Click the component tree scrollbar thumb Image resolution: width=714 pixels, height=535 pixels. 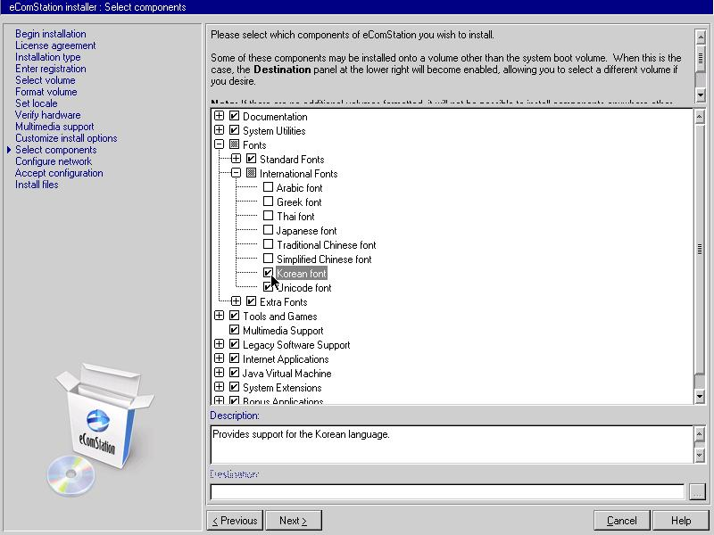pos(700,249)
